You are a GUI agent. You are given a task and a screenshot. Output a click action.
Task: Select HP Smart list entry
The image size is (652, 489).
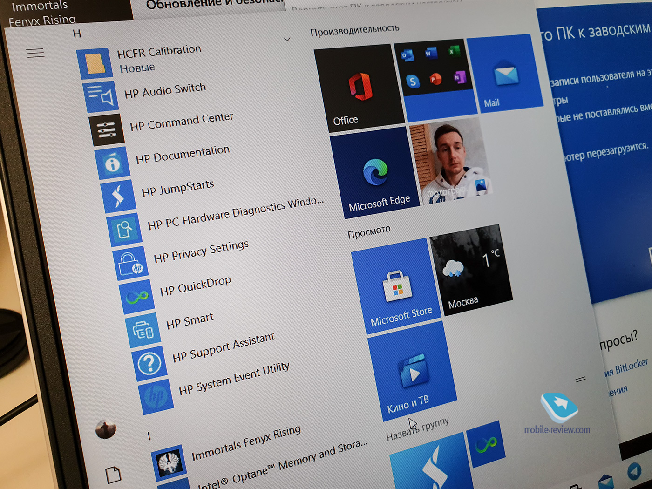click(x=190, y=321)
